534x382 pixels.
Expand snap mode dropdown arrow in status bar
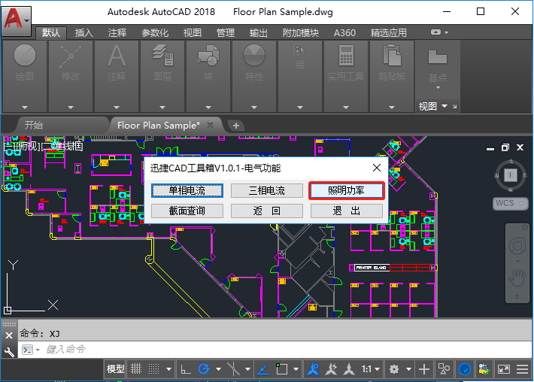pyautogui.click(x=168, y=369)
